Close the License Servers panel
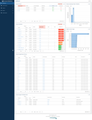Viewport: 92px width, 120px height. [x=64, y=4]
